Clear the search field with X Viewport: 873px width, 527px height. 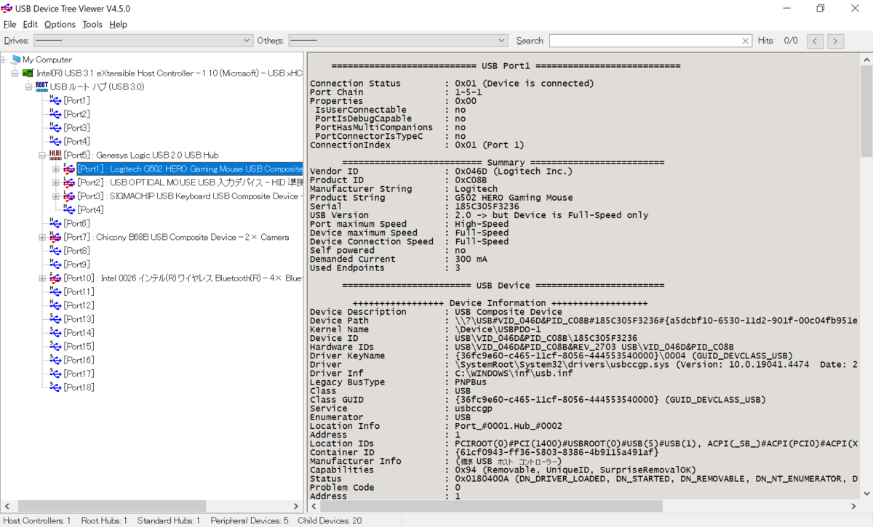[746, 41]
